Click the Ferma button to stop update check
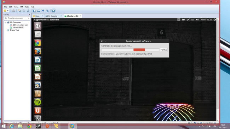Image resolution: width=230 pixels, height=129 pixels. [x=163, y=50]
